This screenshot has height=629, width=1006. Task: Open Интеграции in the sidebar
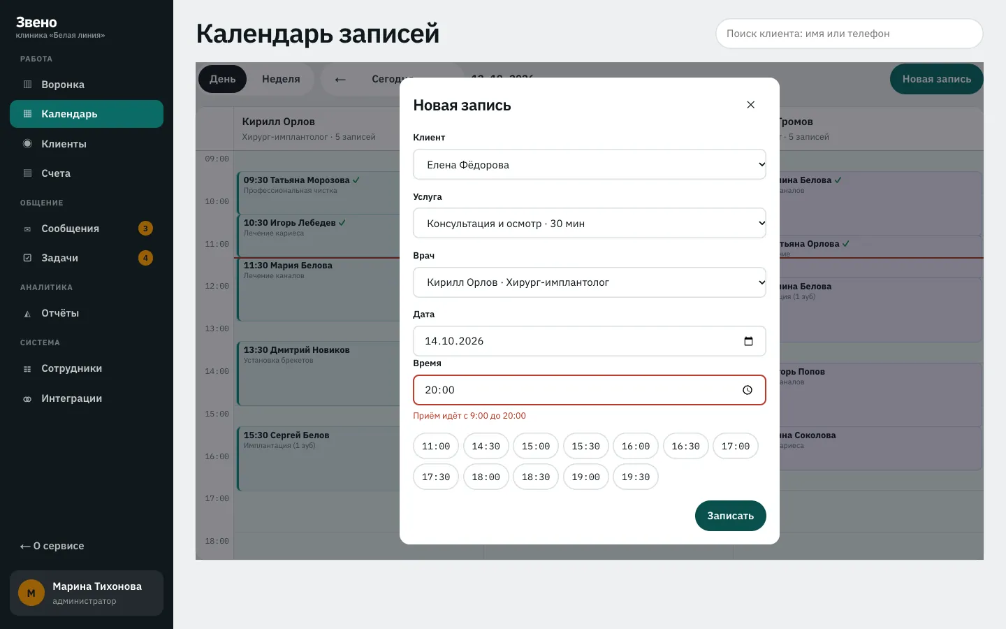click(87, 398)
